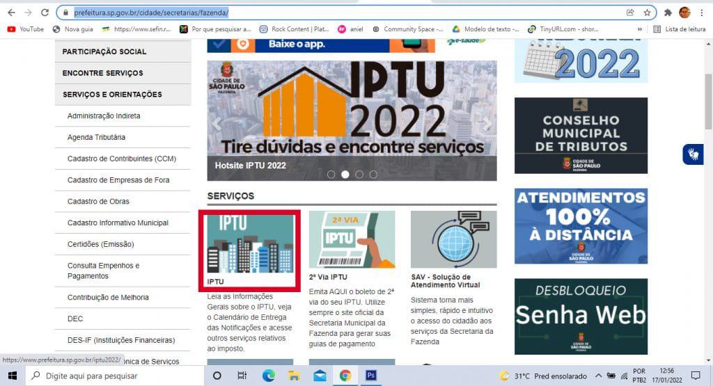
Task: Open Rock Content bookmark
Action: 295,29
